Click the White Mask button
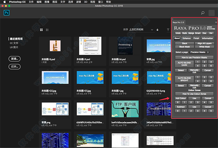The image size is (218, 148). pyautogui.click(x=204, y=47)
